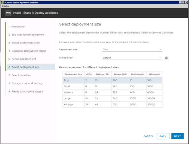
Task: Click the vCPUs column header
Action: 89,74
